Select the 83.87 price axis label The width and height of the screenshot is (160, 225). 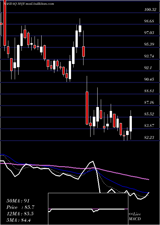[149, 126]
